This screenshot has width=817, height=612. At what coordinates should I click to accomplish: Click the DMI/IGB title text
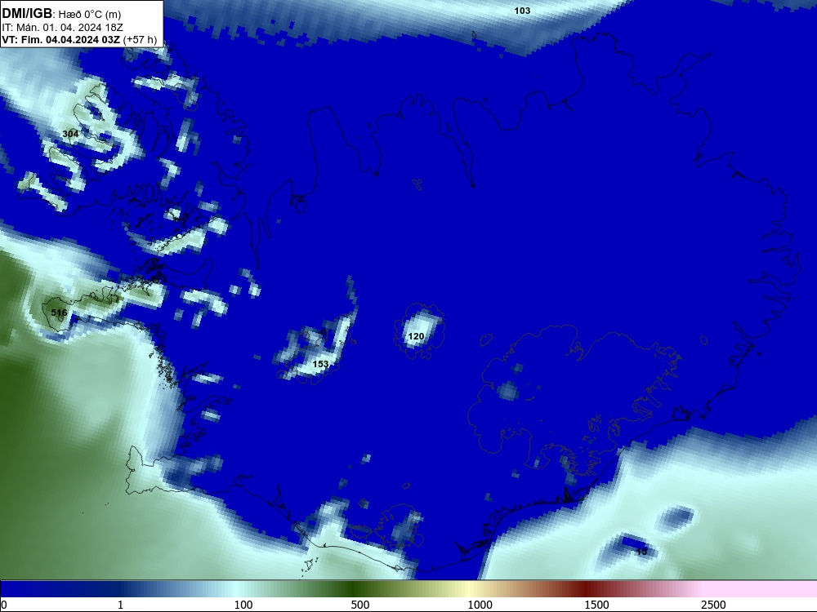pos(27,14)
